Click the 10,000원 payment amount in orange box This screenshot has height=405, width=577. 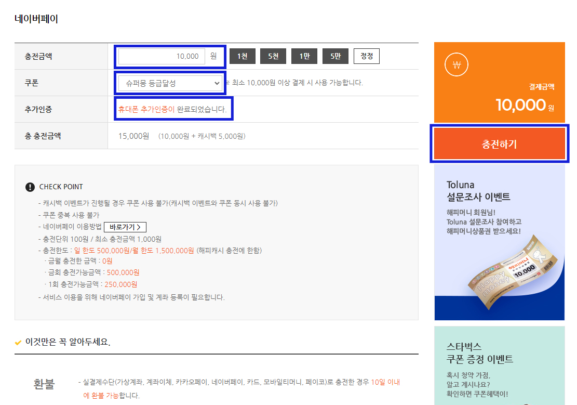pos(525,105)
